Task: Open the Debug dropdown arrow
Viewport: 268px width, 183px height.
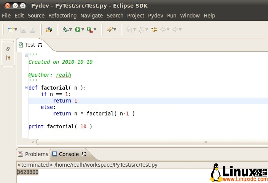Action: pyautogui.click(x=70, y=30)
